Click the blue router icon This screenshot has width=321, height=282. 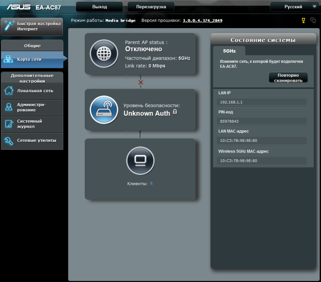tap(104, 110)
